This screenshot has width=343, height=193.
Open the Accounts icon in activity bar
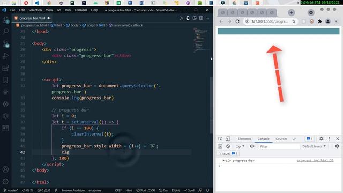[6, 169]
